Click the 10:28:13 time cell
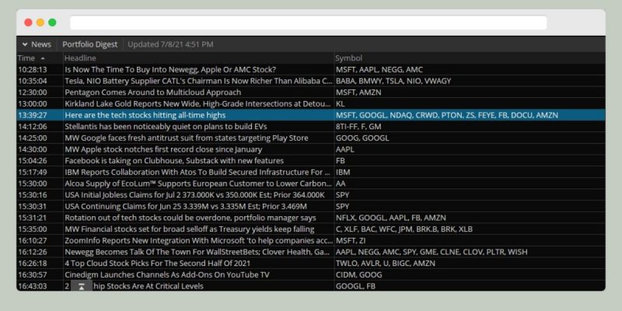The image size is (622, 311). 33,69
